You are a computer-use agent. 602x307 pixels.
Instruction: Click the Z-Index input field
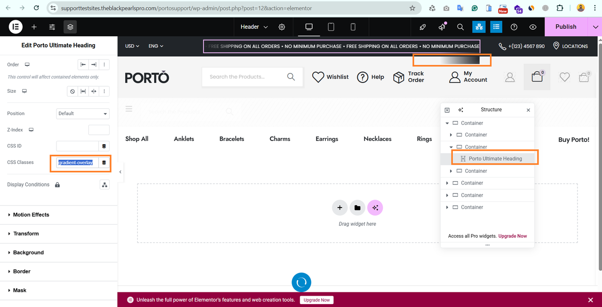[x=99, y=130]
